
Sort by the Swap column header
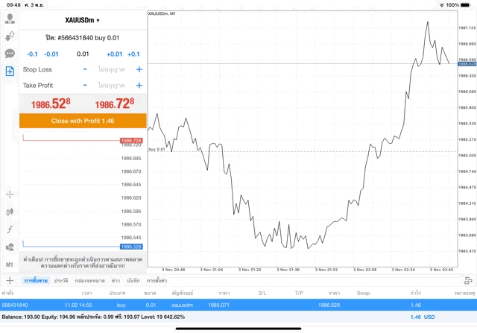(x=363, y=294)
